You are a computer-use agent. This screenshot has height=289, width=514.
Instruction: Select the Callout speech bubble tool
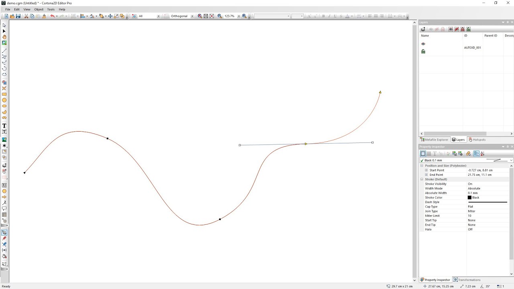coord(4,209)
